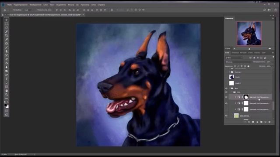Open the Выделение menu
The width and height of the screenshot is (280, 157).
(61, 5)
